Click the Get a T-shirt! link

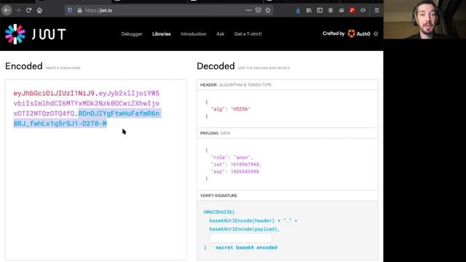tap(248, 34)
